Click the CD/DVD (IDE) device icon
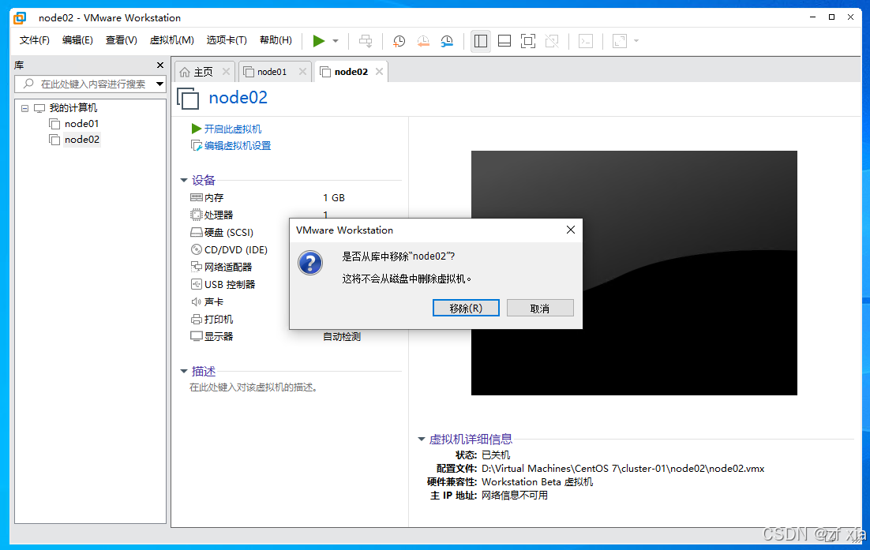The image size is (870, 550). coord(197,249)
